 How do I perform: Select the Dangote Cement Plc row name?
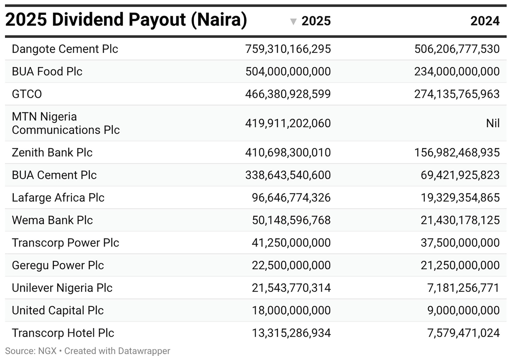click(x=65, y=49)
